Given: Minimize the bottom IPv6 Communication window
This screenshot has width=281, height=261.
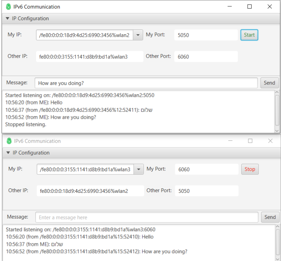Looking at the screenshot, I should point(230,141).
